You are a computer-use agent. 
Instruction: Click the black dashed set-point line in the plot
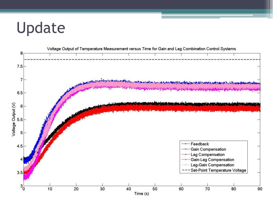pyautogui.click(x=142, y=60)
